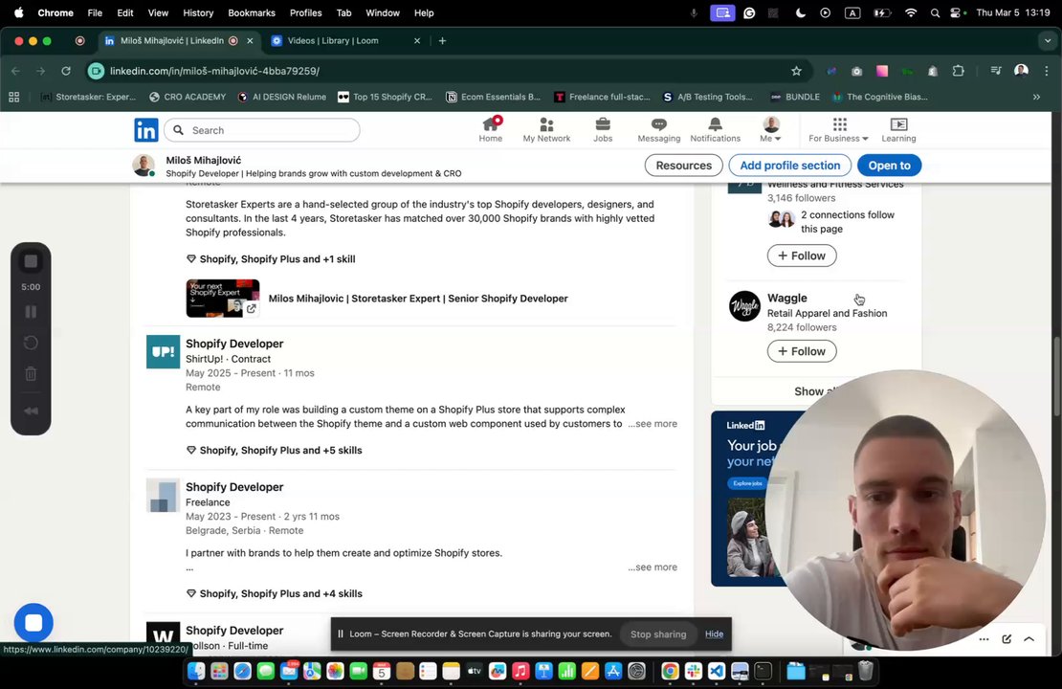Click the blue Loom circle button

pos(33,623)
